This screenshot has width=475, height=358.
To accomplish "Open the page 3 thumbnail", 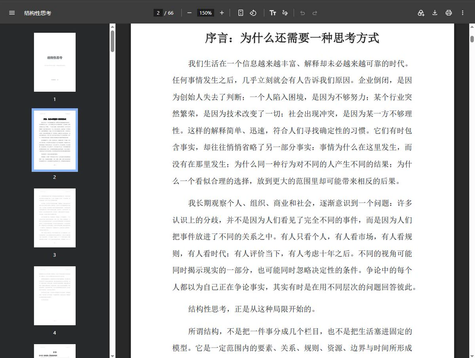I will [x=55, y=218].
